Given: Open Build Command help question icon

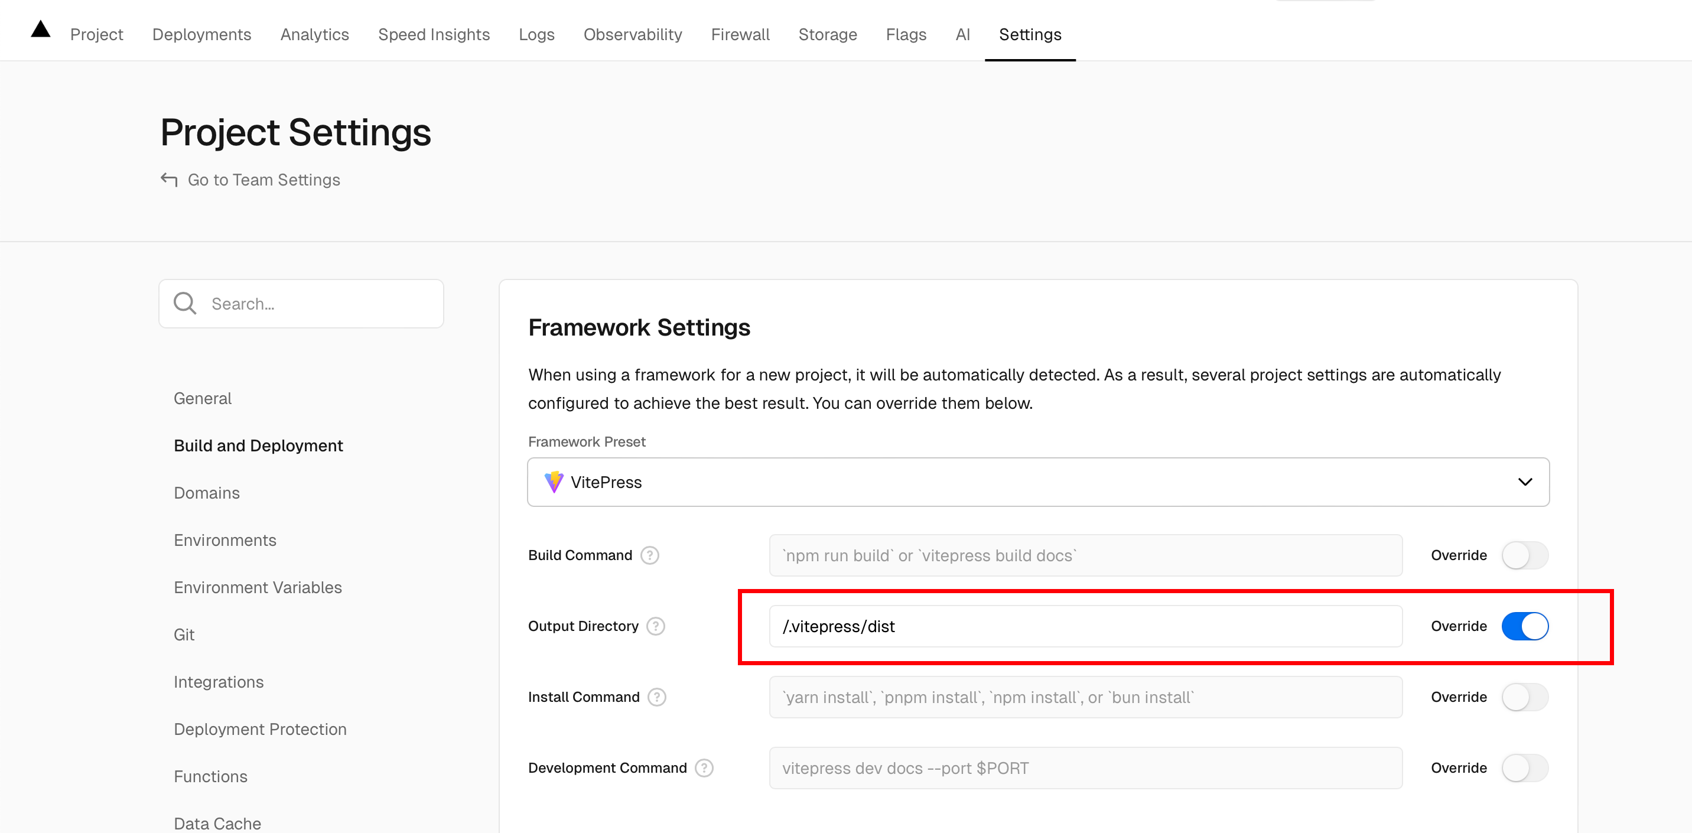Looking at the screenshot, I should tap(650, 555).
